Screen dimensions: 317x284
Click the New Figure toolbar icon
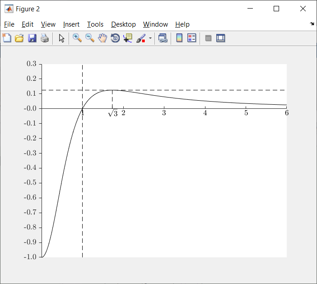click(7, 38)
